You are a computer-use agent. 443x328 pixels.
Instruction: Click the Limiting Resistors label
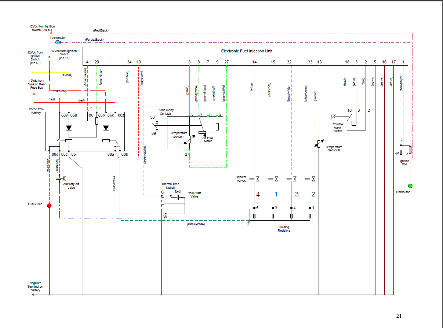click(284, 229)
